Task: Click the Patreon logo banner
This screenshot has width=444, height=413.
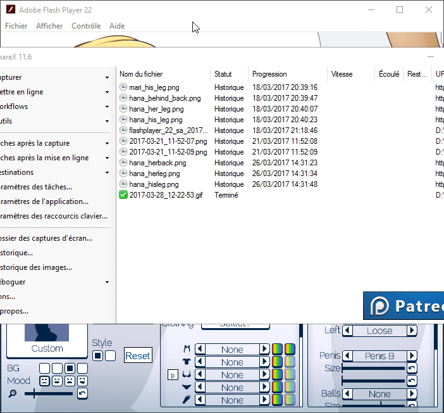Action: pyautogui.click(x=404, y=306)
